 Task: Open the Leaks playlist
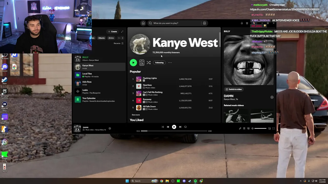99,91
